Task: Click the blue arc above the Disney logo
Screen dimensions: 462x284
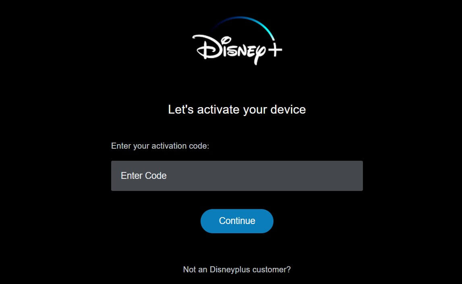Action: (x=244, y=27)
